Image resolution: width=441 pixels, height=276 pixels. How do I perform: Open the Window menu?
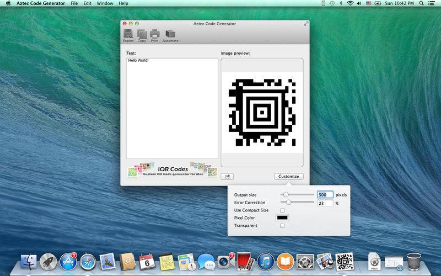tap(105, 3)
